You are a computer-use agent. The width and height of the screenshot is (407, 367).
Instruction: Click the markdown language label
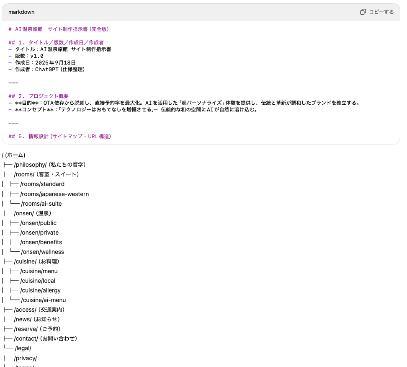21,12
